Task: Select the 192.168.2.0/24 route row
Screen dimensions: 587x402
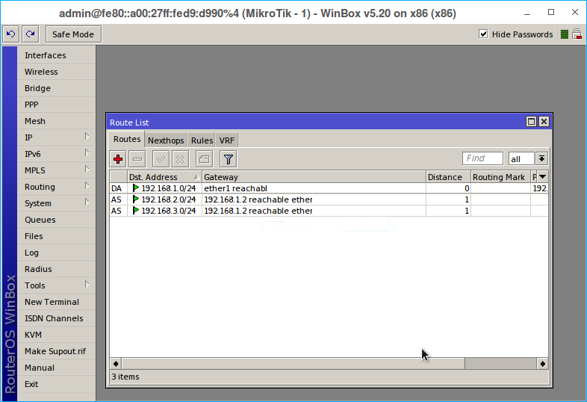Action: click(329, 200)
